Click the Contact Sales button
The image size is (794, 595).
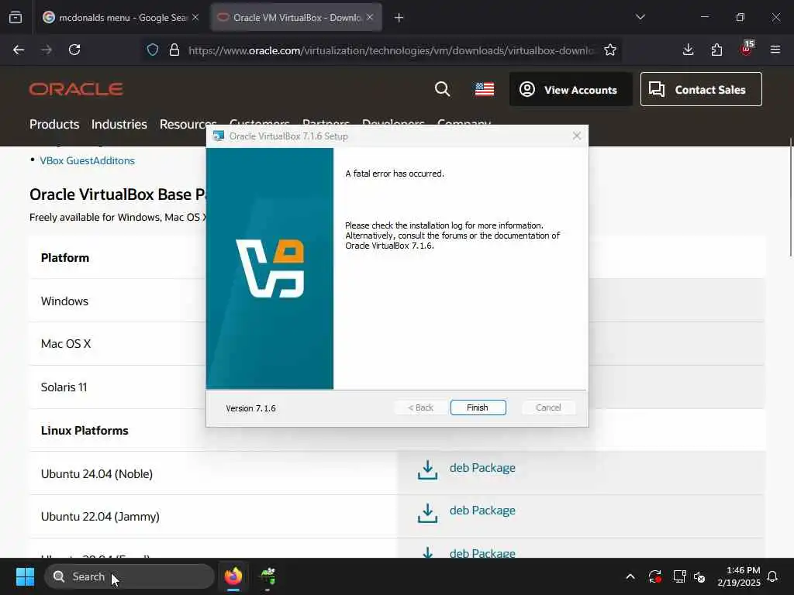click(x=701, y=90)
